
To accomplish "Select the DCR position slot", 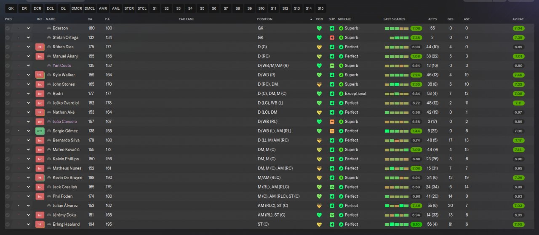I will (x=37, y=8).
